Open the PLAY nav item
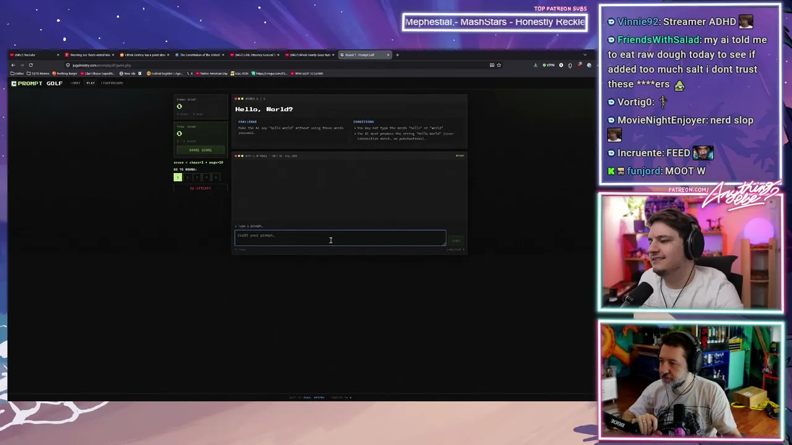 coord(90,83)
